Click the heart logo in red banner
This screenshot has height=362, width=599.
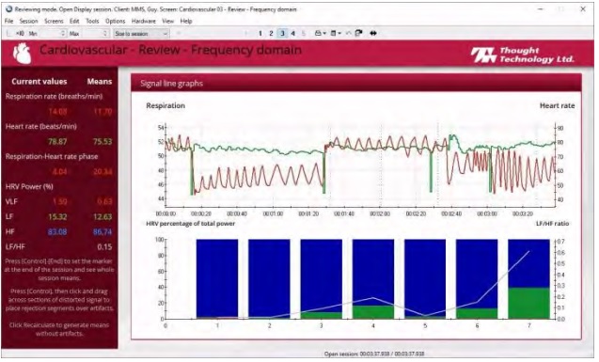[x=22, y=54]
